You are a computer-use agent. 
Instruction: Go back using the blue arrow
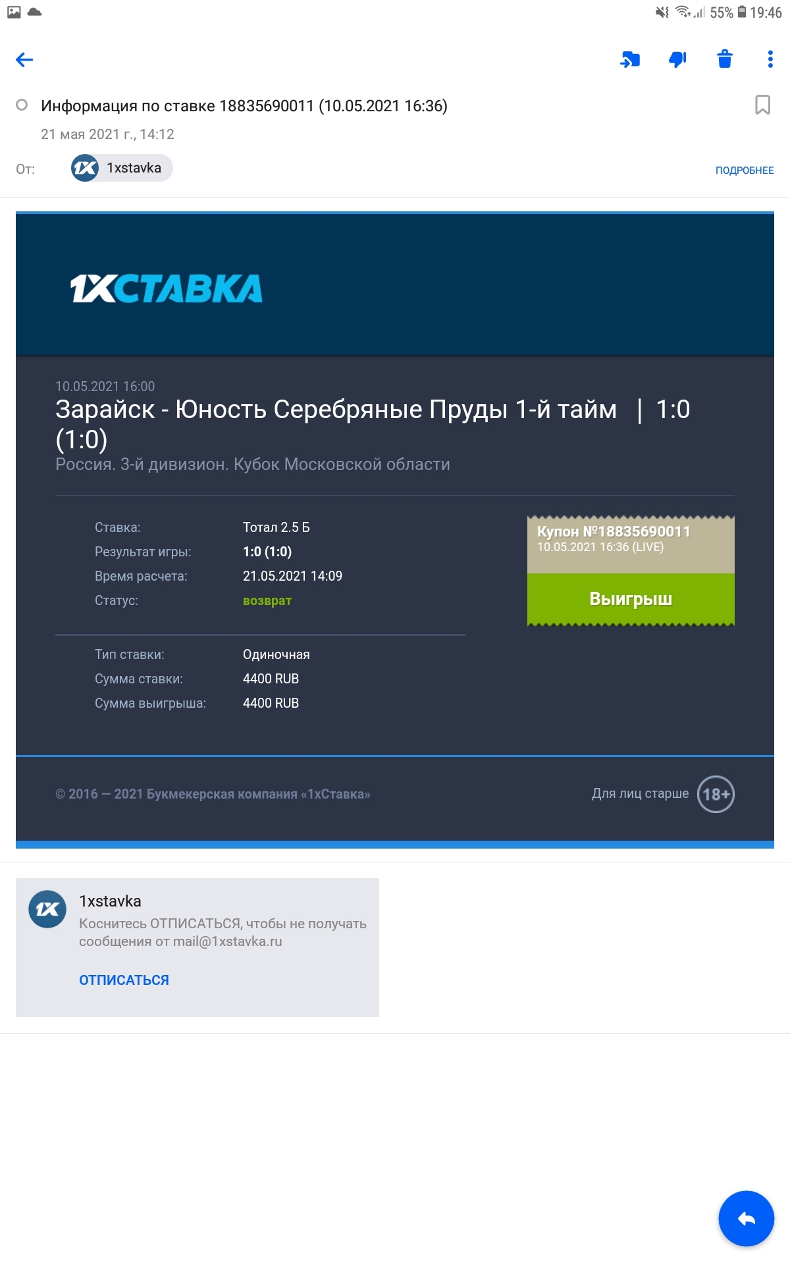(24, 60)
